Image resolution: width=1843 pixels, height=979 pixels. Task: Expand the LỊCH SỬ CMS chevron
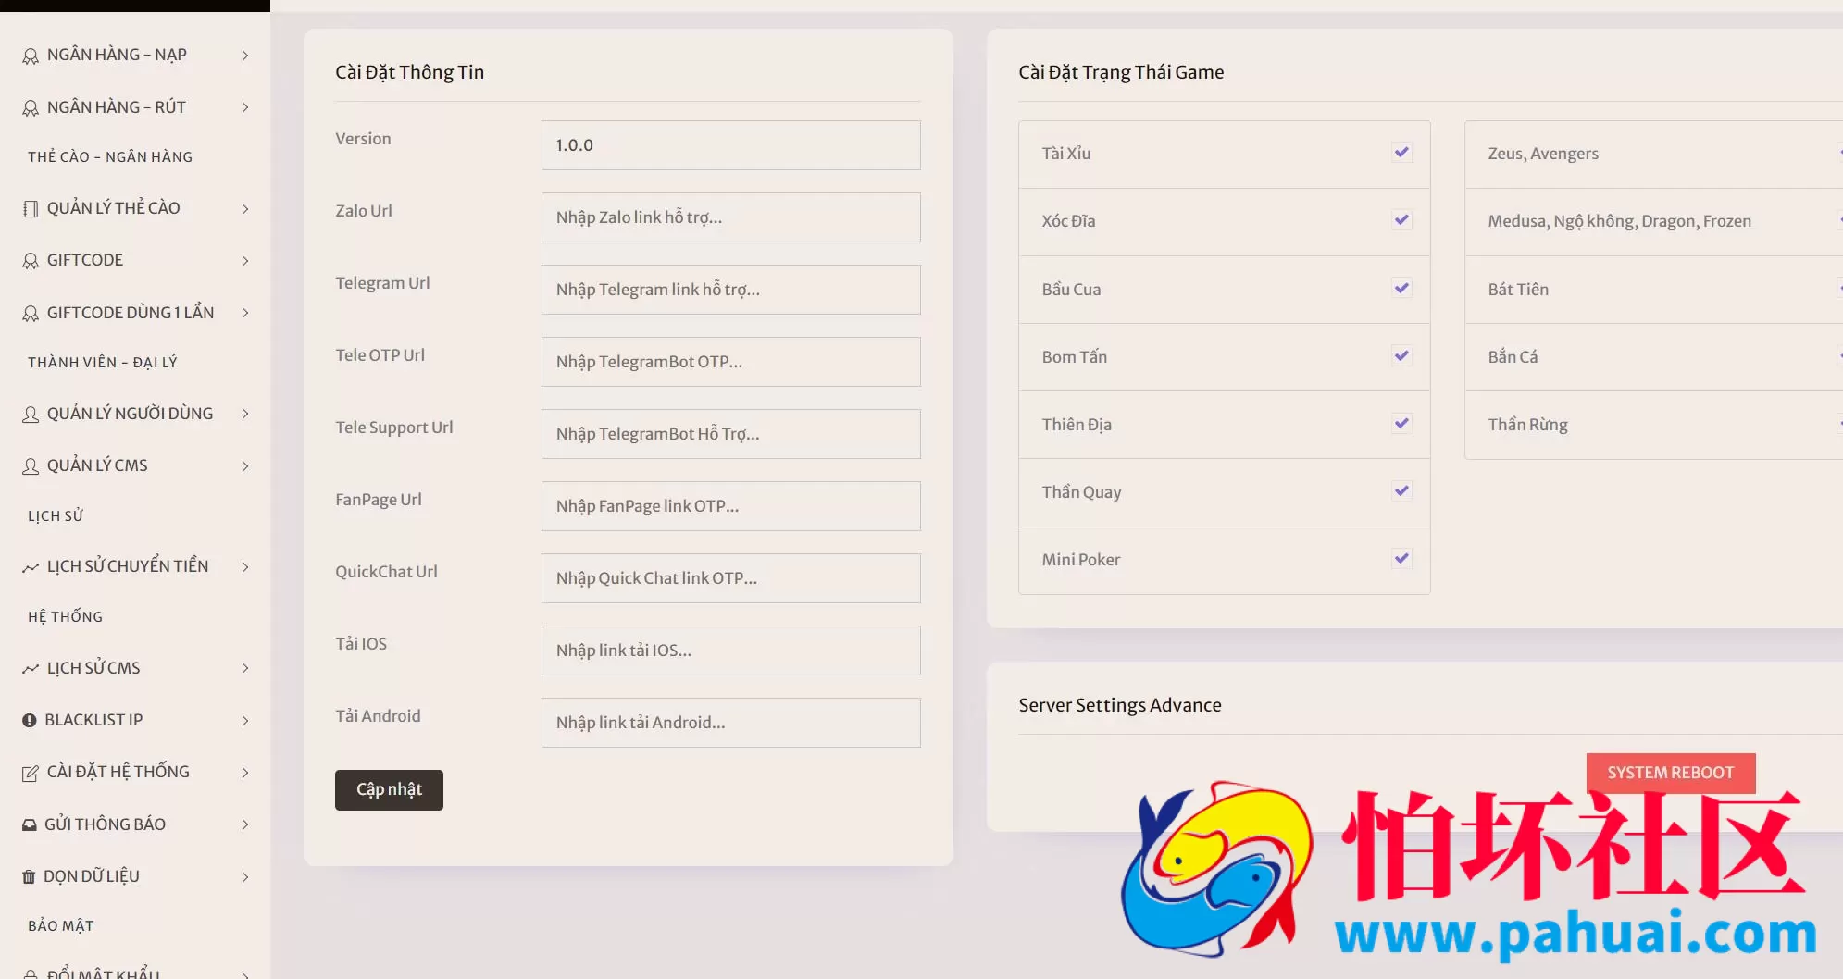(x=245, y=668)
